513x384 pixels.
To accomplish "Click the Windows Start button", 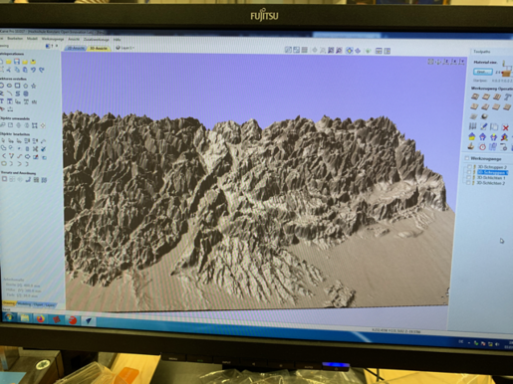I will 9,317.
